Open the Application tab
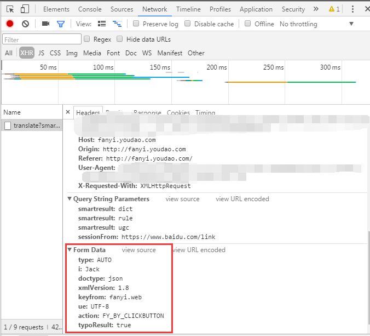Image resolution: width=370 pixels, height=336 pixels. (256, 9)
